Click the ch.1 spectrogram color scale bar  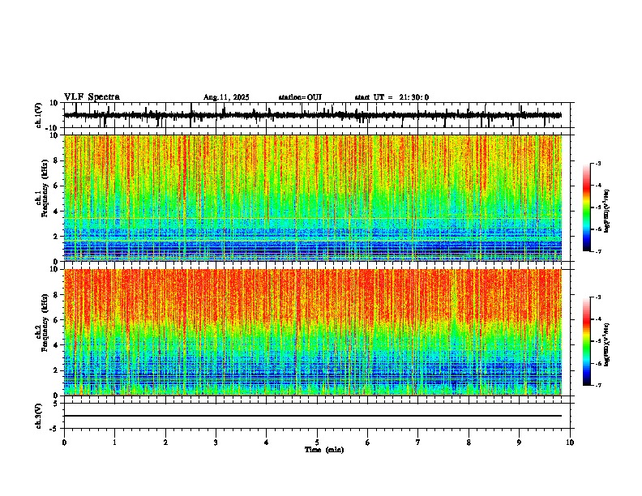pyautogui.click(x=586, y=207)
